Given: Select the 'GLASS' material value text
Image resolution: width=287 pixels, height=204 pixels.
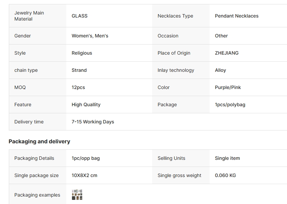Looking at the screenshot, I should (x=79, y=16).
